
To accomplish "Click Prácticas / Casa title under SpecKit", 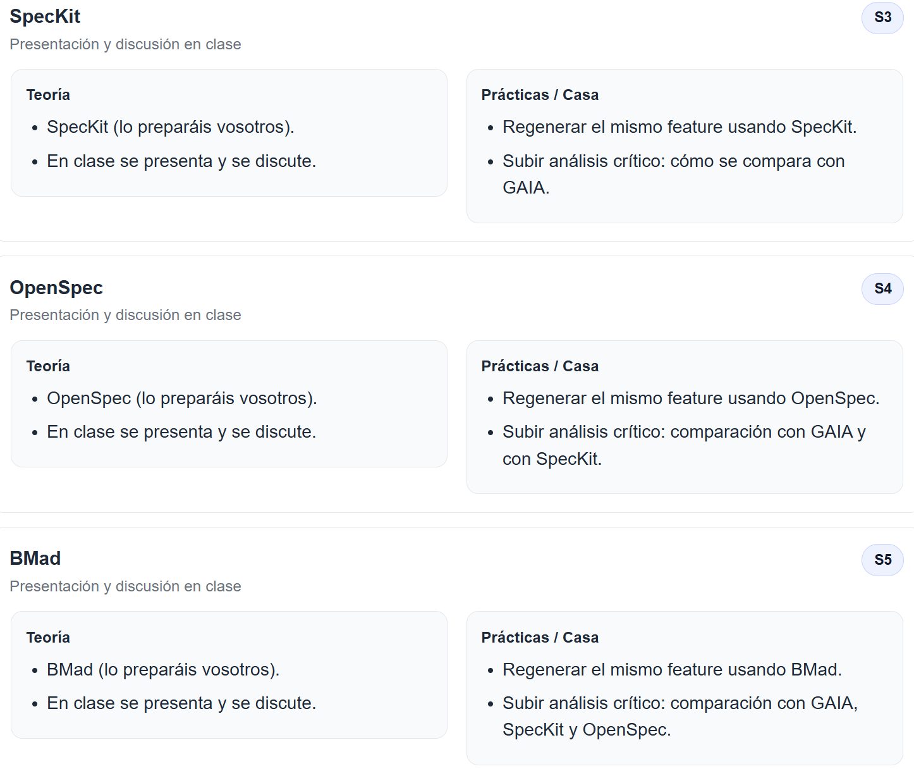I will [x=540, y=95].
